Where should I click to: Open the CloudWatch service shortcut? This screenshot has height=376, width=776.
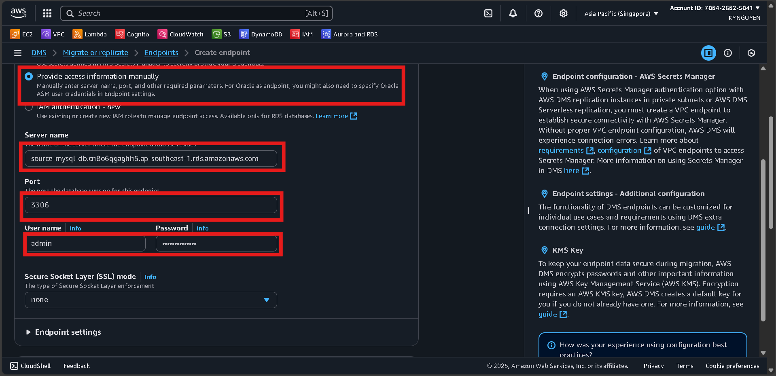click(180, 34)
